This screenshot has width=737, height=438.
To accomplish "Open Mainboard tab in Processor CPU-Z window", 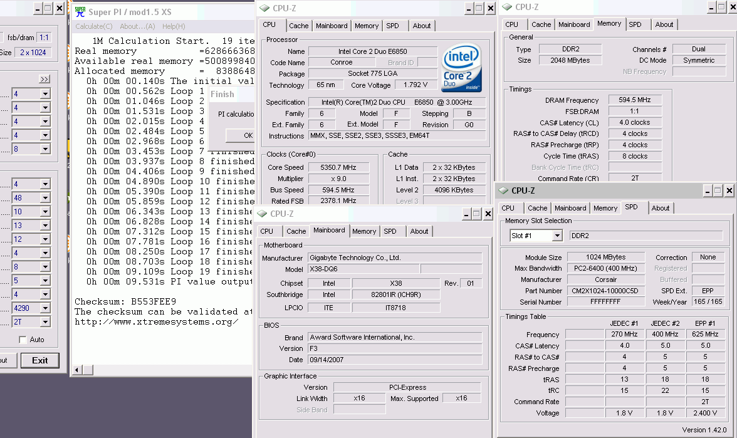I will pyautogui.click(x=332, y=26).
